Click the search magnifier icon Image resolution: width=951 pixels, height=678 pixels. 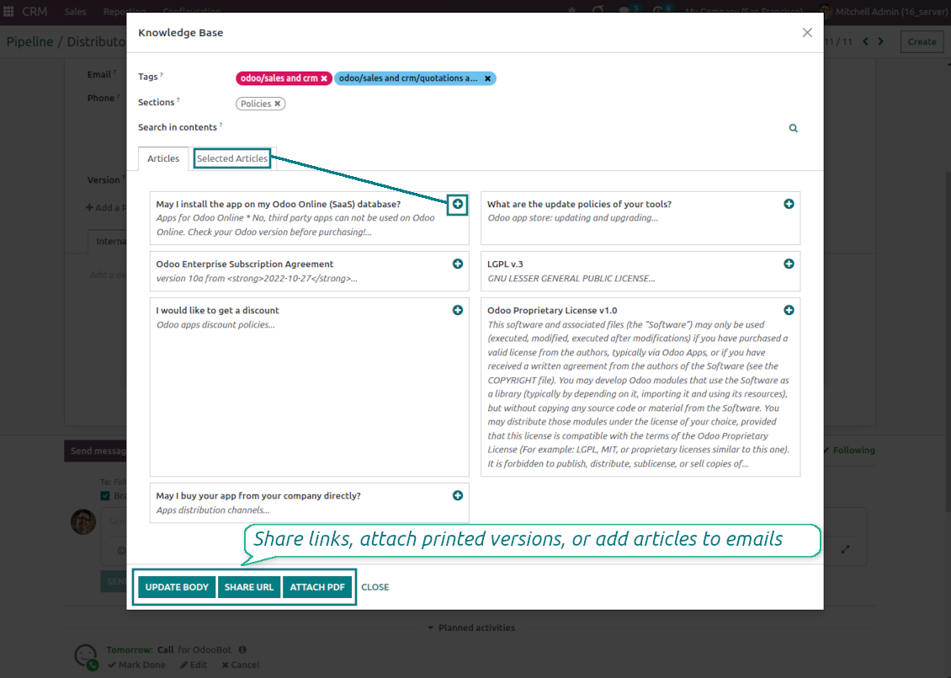[x=794, y=128]
